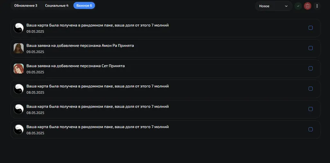Switch to the Обновление 3 tab
Screen dimensions: 330x163
tap(26, 6)
